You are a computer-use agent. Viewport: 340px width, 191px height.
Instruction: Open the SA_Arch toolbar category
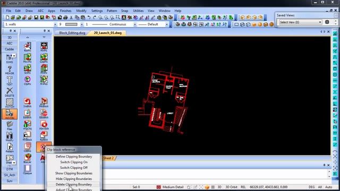pos(10,175)
